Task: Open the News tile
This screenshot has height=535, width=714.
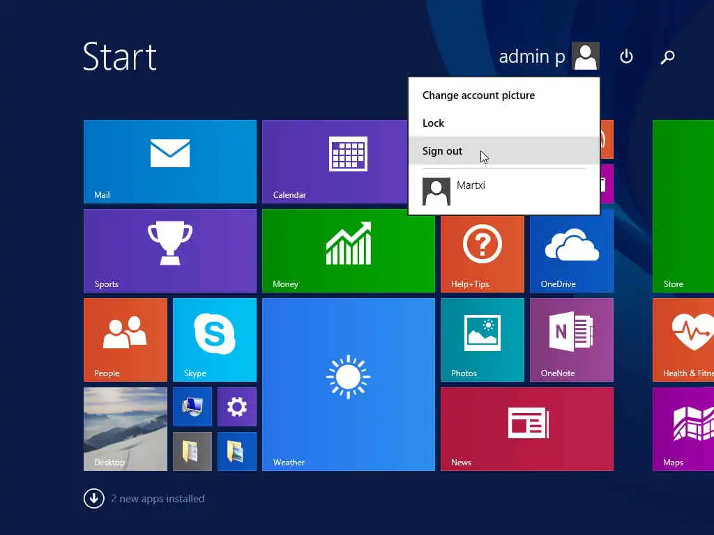Action: [527, 429]
